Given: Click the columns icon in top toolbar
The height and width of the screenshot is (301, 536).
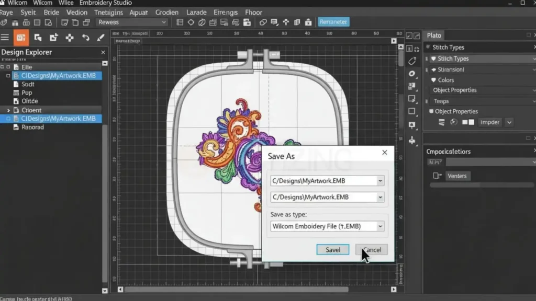Looking at the screenshot, I should coord(297,22).
